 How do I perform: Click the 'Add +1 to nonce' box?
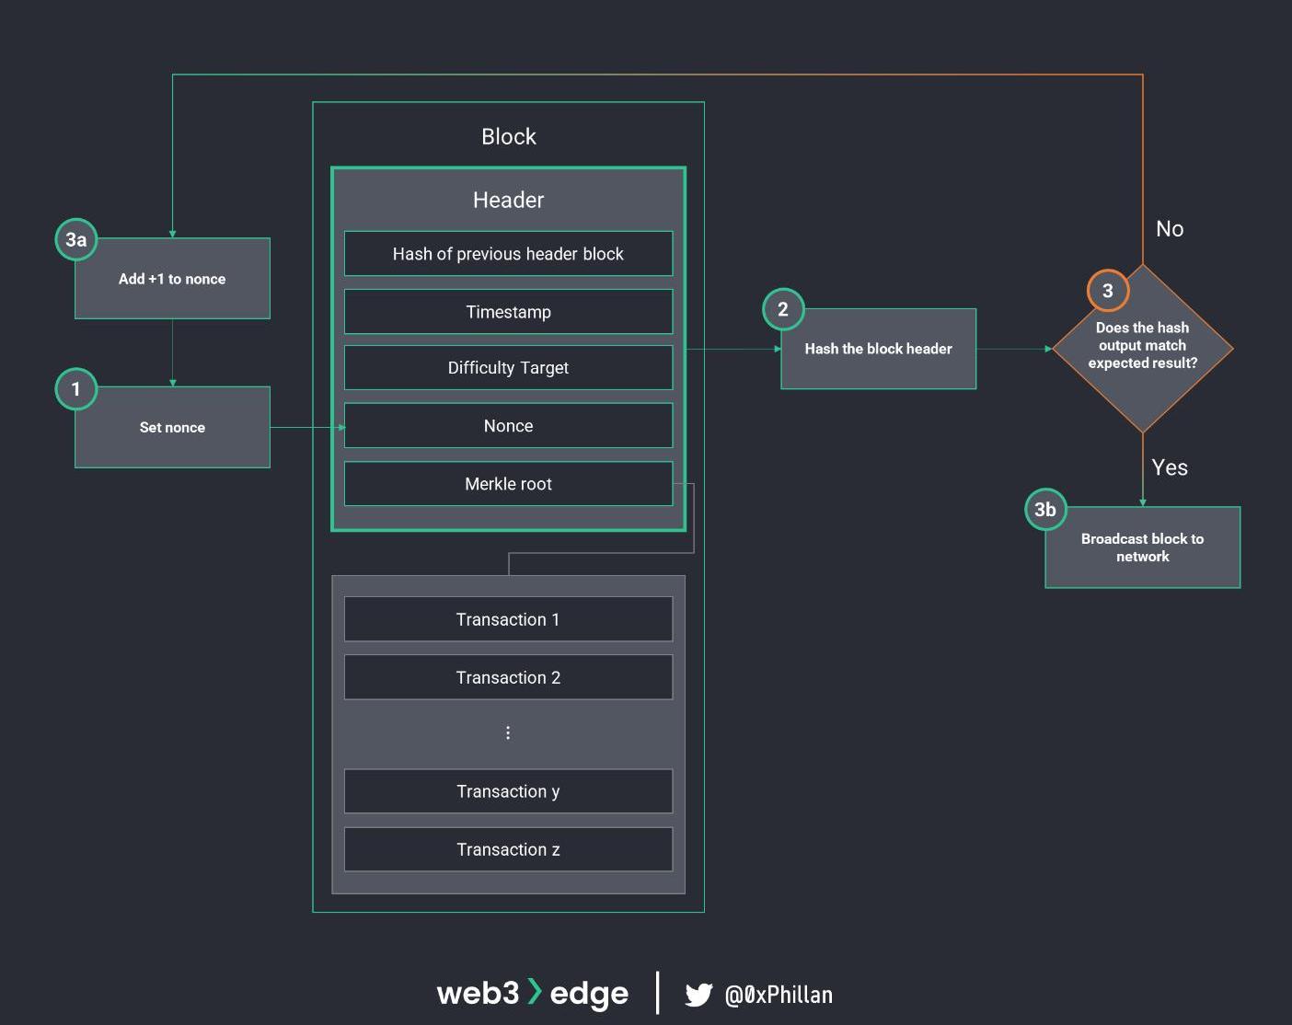pos(172,280)
